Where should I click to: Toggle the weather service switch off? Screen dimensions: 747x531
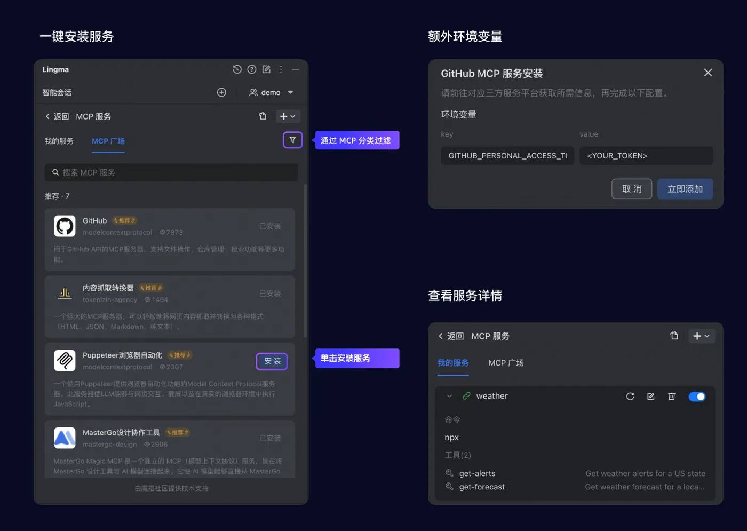(x=697, y=397)
